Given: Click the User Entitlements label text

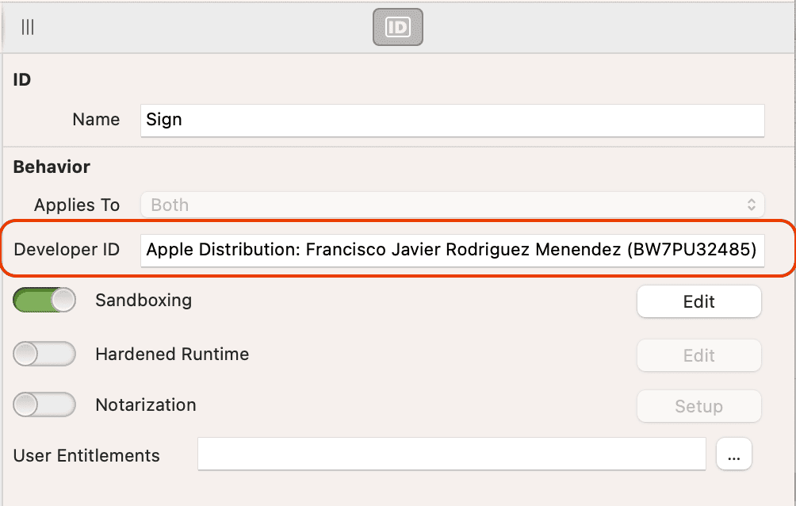Looking at the screenshot, I should (86, 456).
